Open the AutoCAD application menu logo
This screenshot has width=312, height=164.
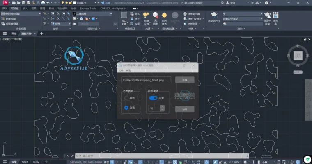5,3
